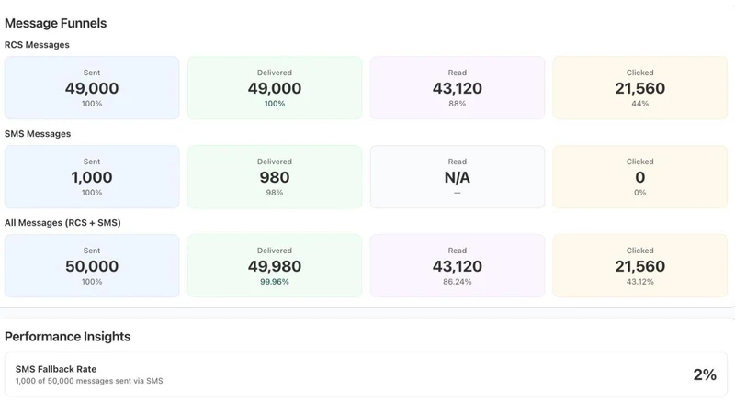735x413 pixels.
Task: Click the SMS Delivered 980 card
Action: click(275, 177)
